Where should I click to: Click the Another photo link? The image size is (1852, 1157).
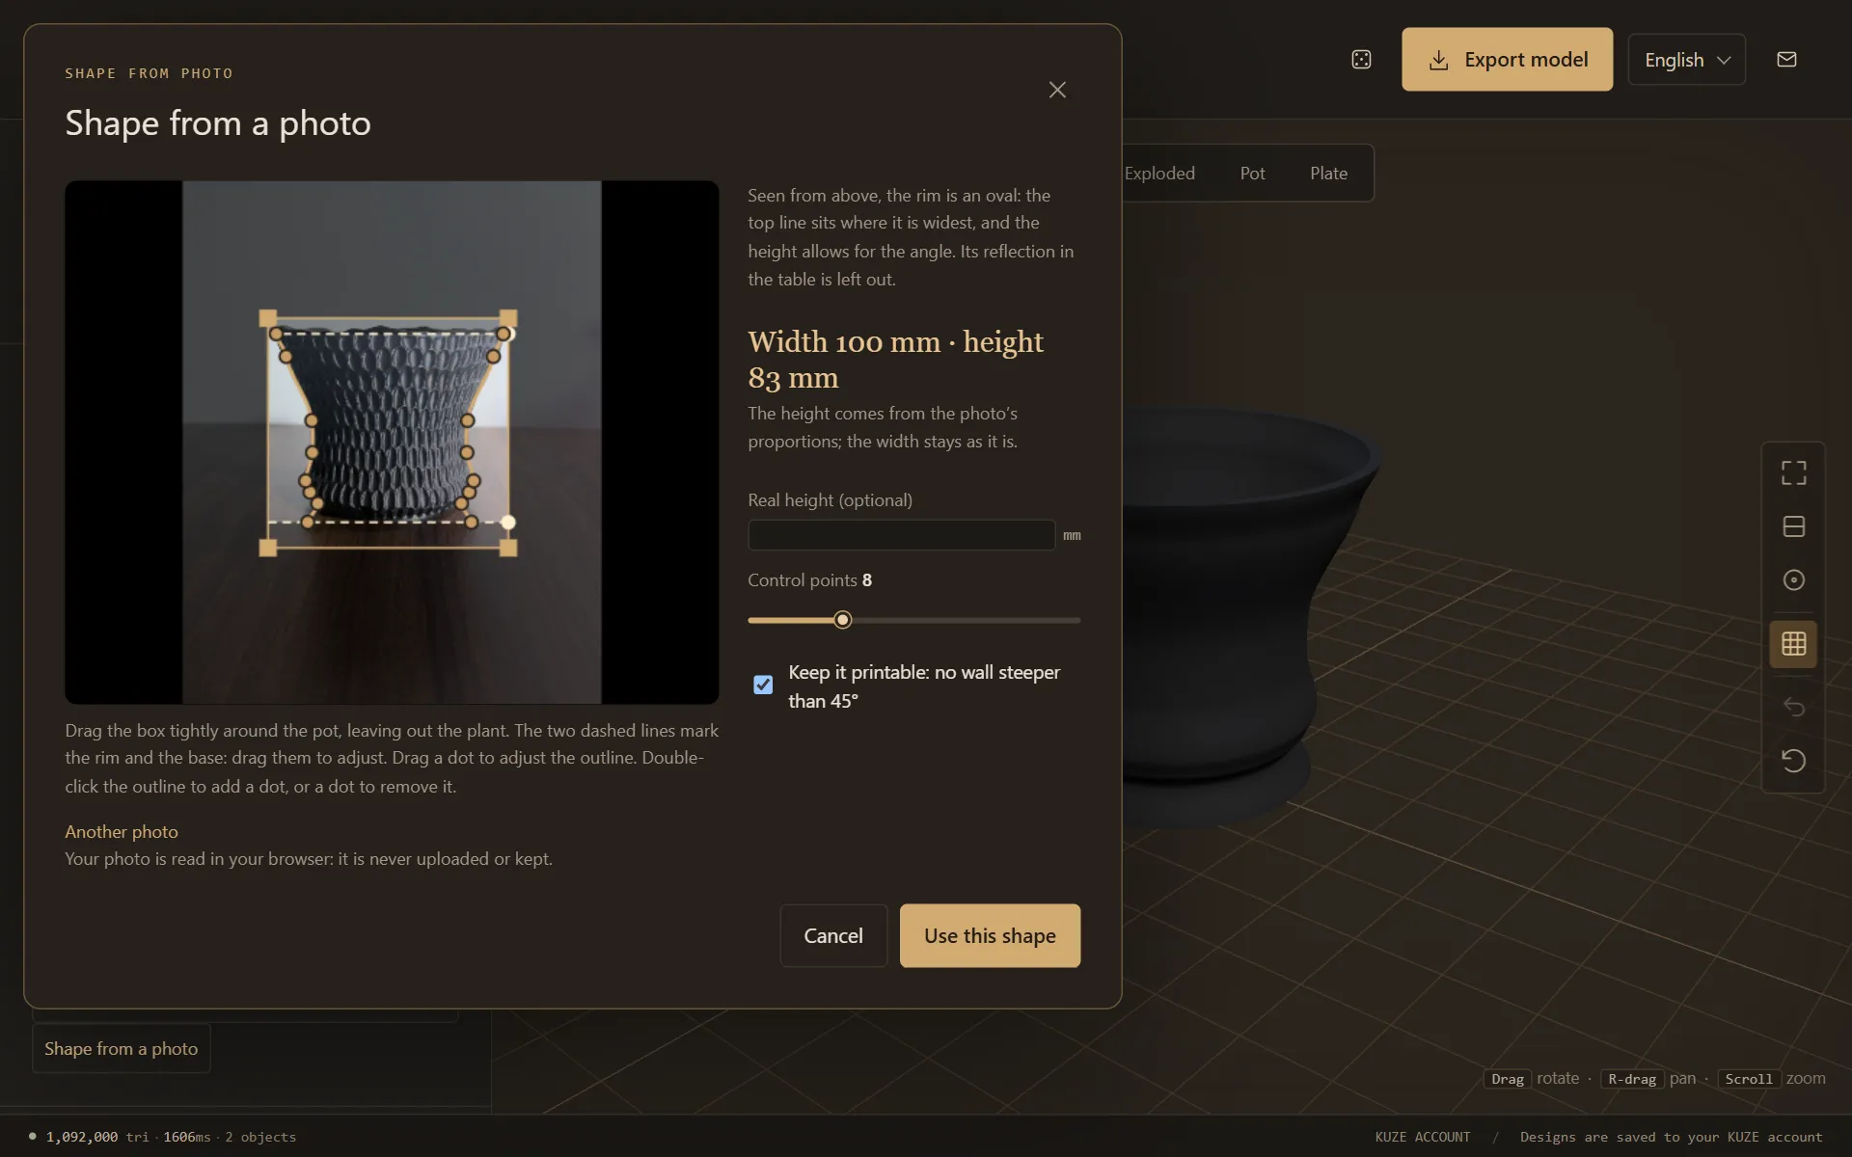click(122, 831)
